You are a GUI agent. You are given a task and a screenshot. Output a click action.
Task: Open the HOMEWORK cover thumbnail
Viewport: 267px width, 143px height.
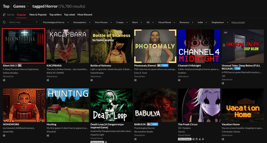(x=24, y=105)
